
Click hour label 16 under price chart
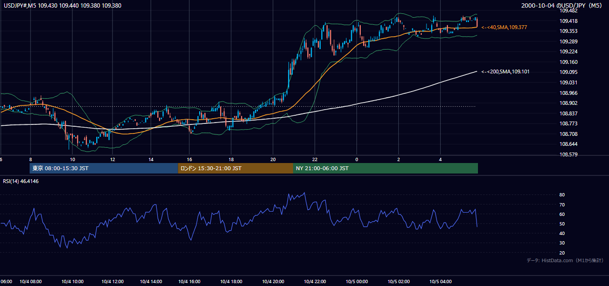[190, 160]
